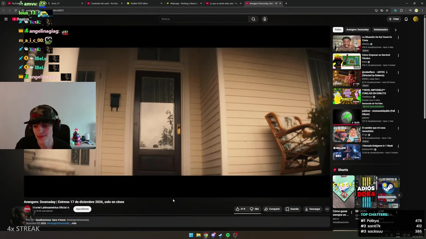
Task: Switch to the "KickBot VOD Editor" tab
Action: point(144,3)
